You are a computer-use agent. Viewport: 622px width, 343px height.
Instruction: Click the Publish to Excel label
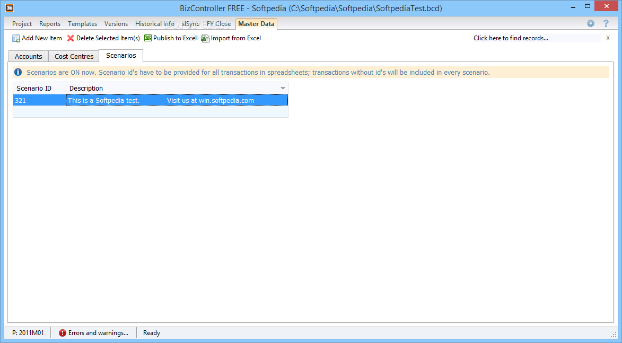click(x=175, y=38)
